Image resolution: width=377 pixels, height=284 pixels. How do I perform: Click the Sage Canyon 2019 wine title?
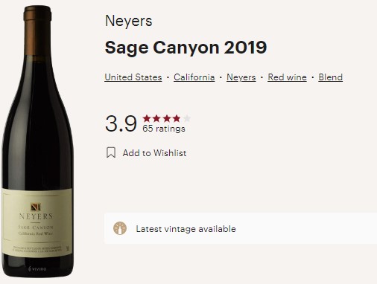186,48
